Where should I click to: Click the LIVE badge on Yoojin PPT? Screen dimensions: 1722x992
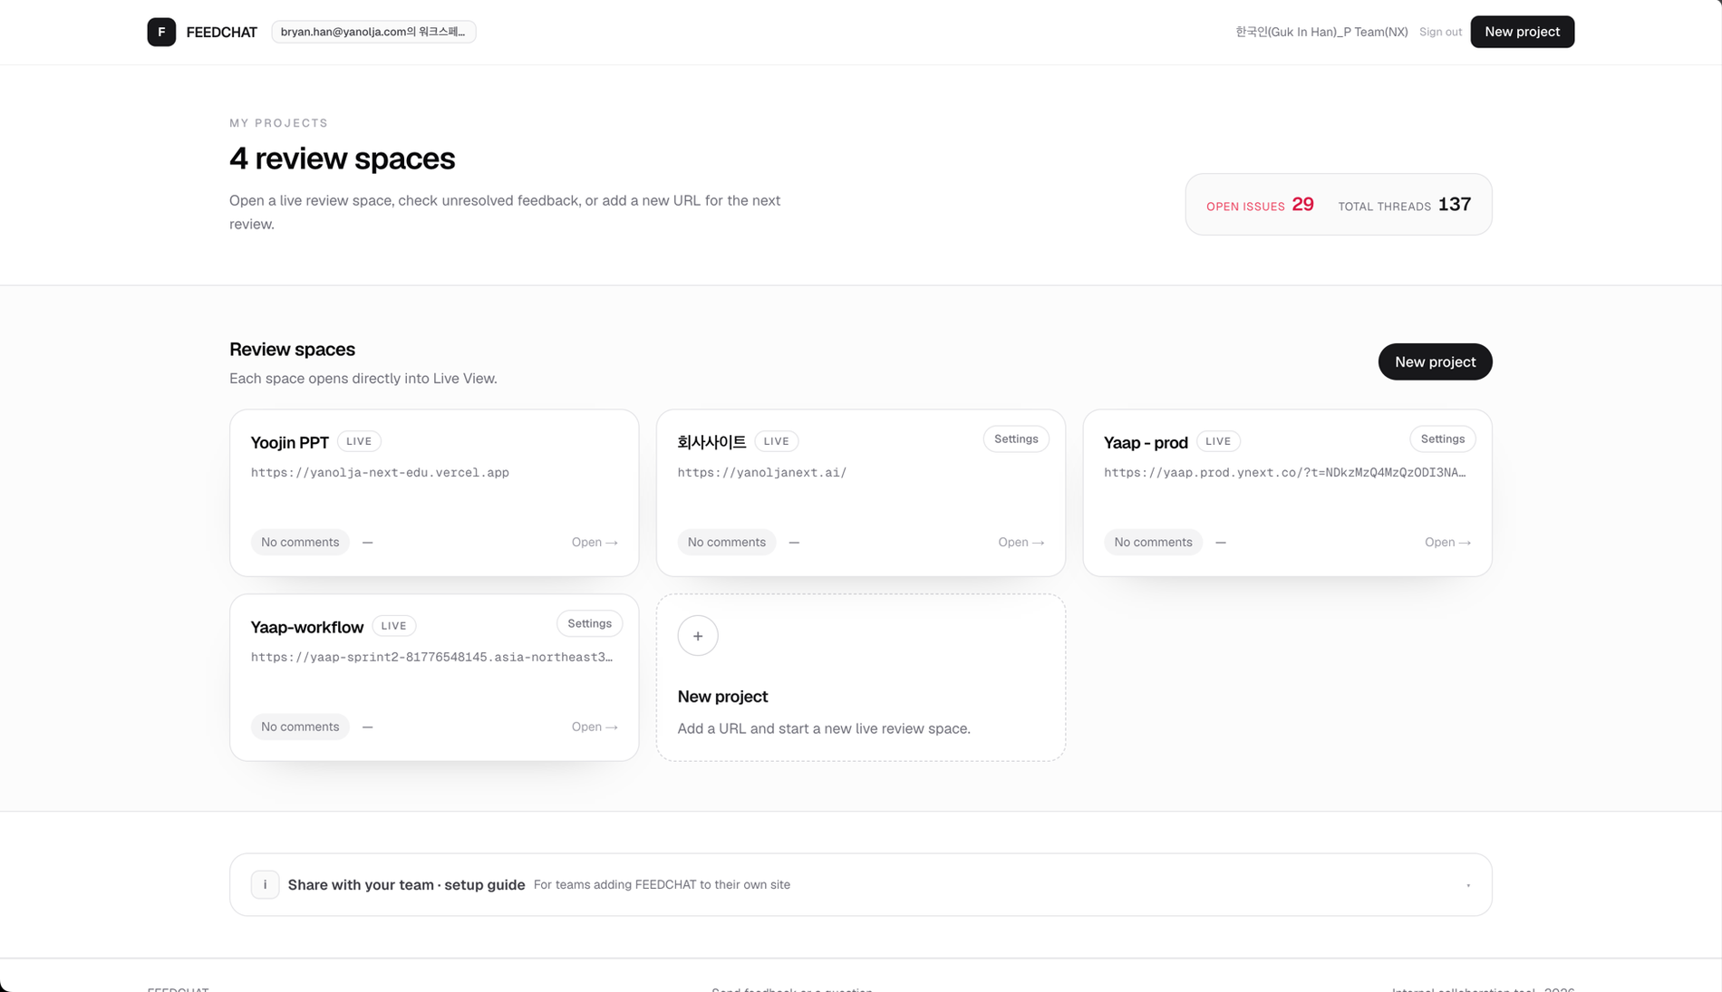coord(359,441)
